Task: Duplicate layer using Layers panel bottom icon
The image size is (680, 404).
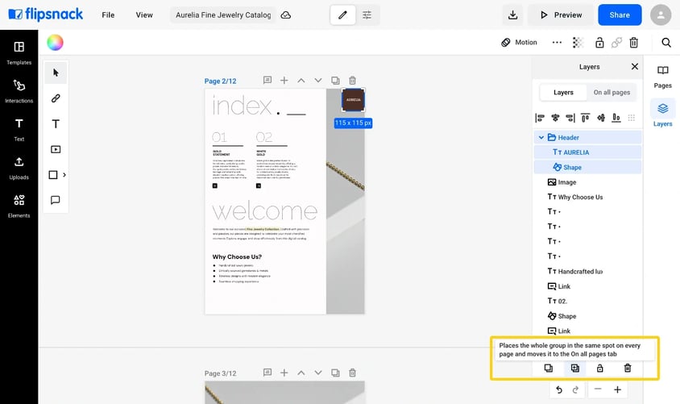Action: 548,368
